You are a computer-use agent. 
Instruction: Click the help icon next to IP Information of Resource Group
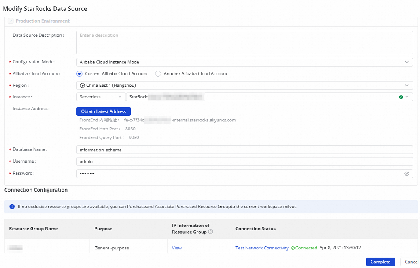210,232
